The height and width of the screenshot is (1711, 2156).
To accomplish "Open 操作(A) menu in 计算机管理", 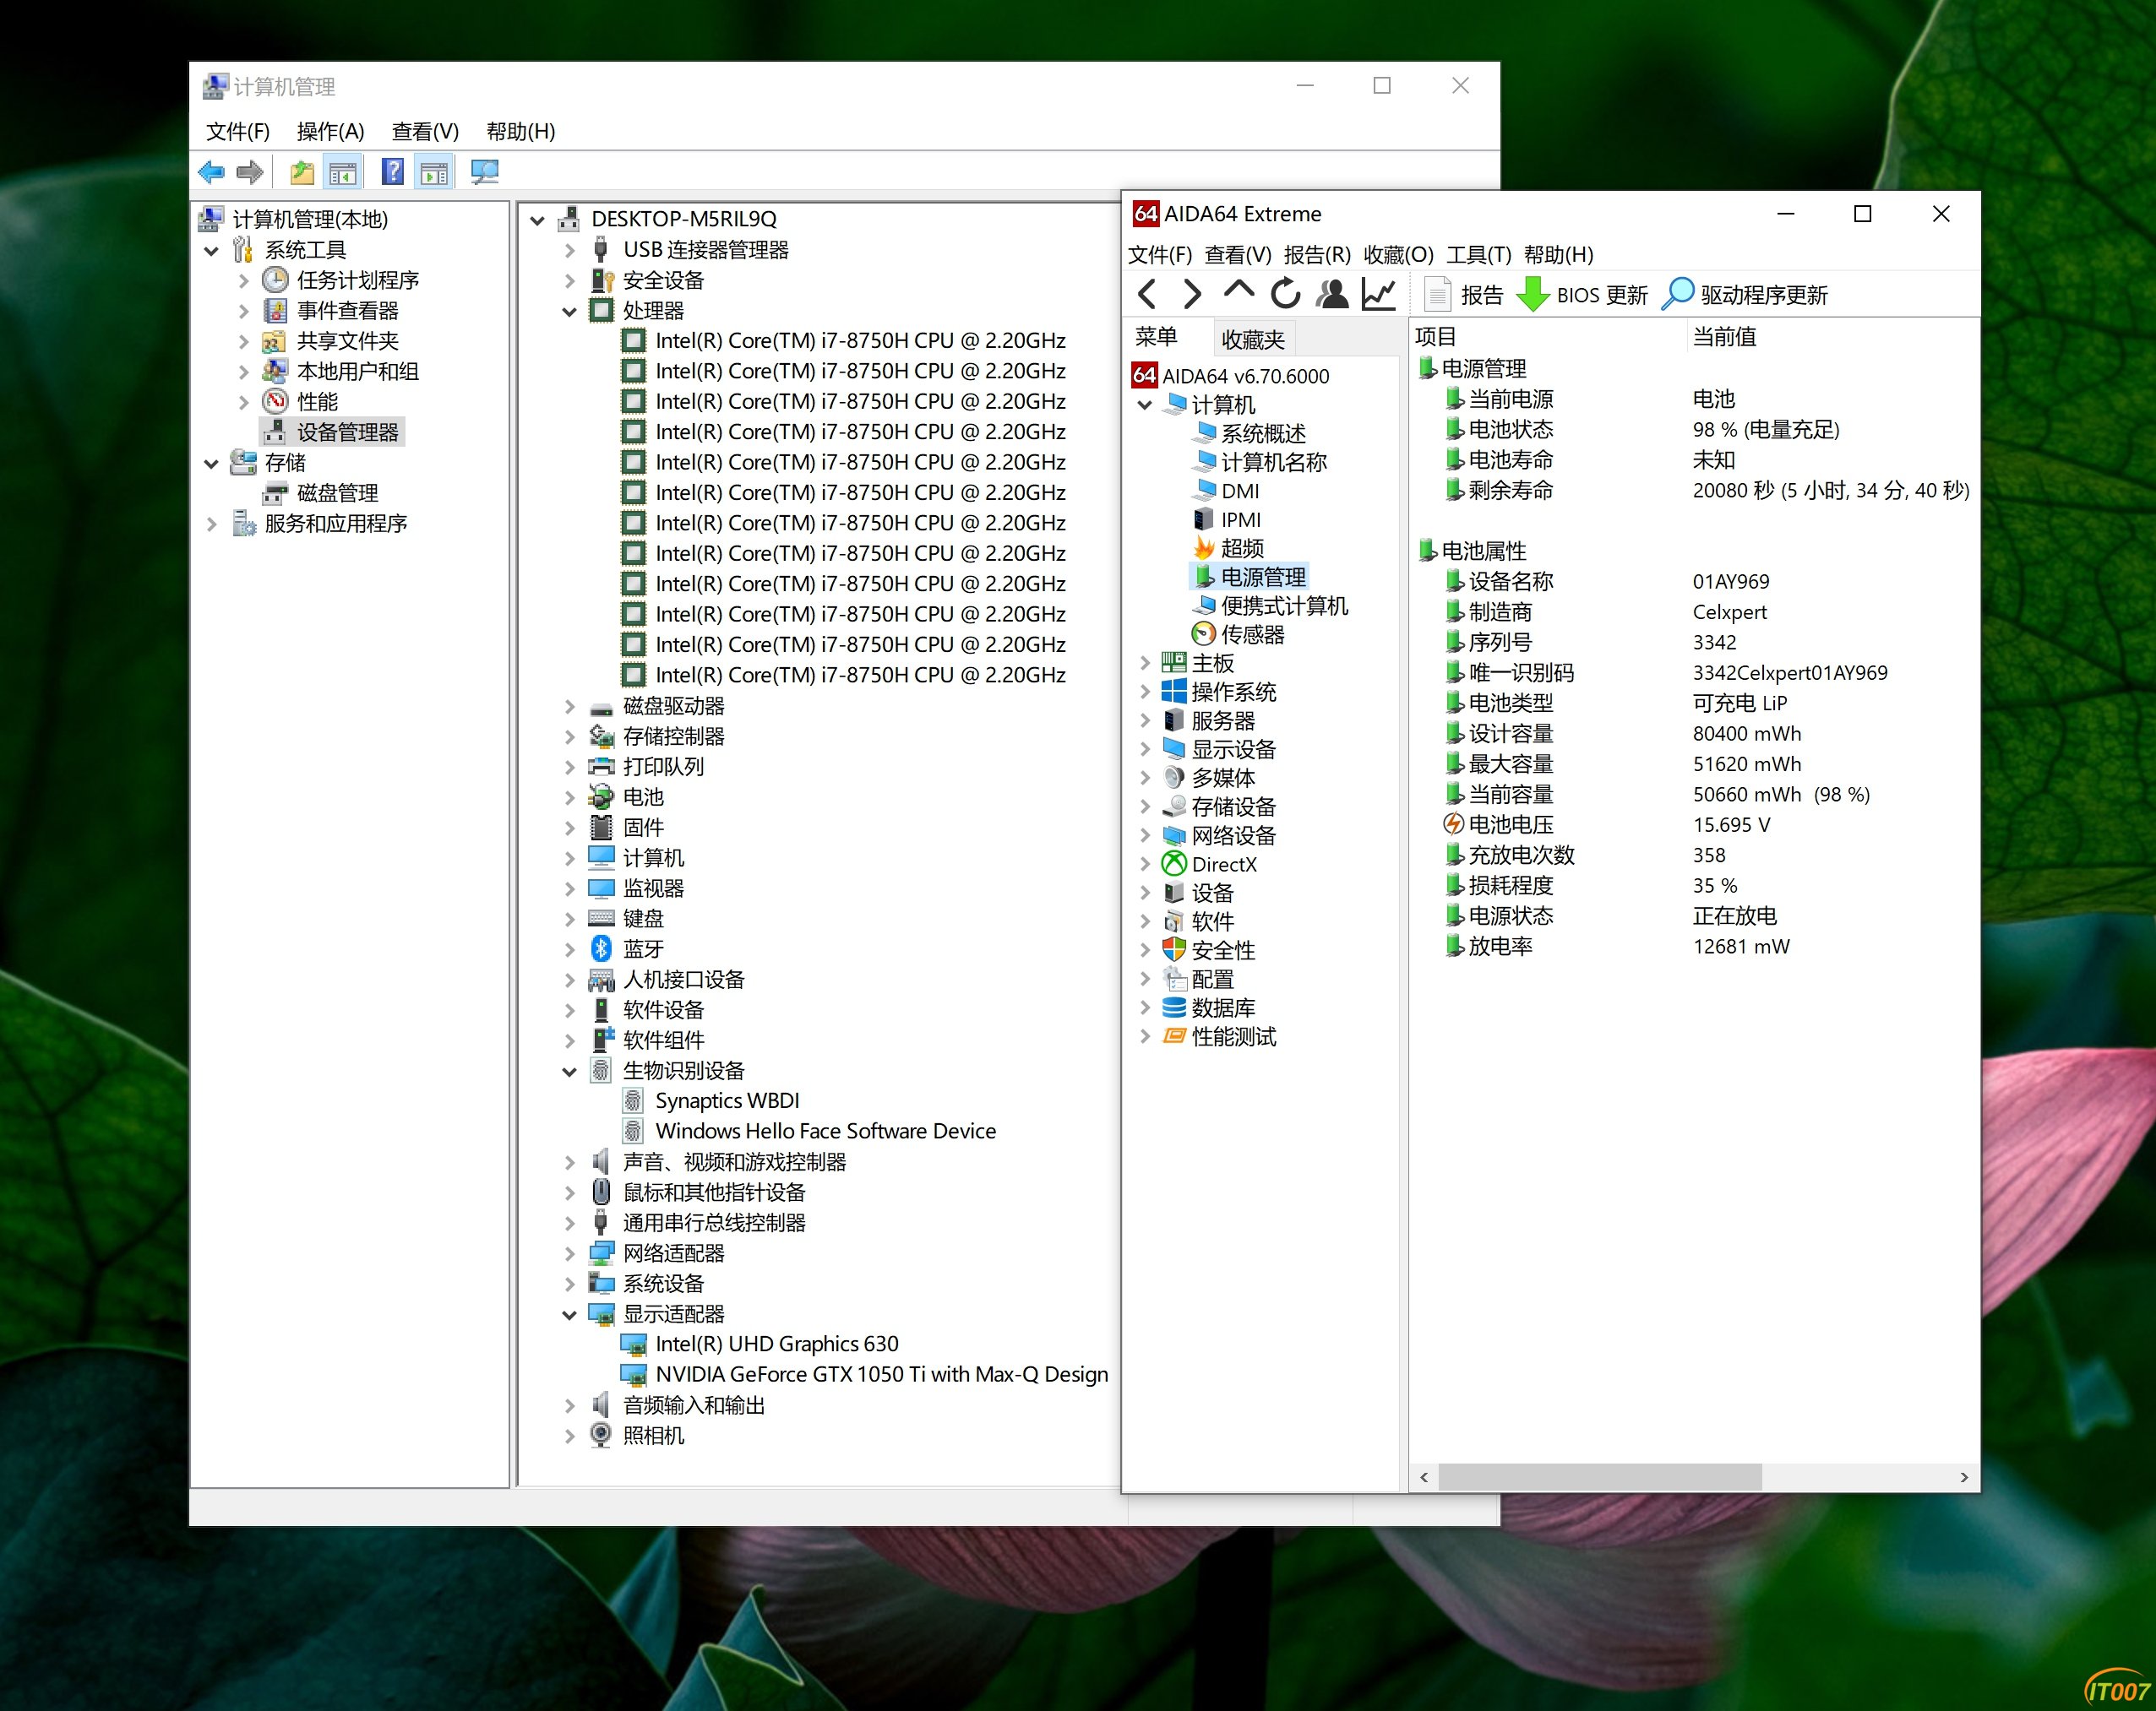I will pyautogui.click(x=330, y=131).
